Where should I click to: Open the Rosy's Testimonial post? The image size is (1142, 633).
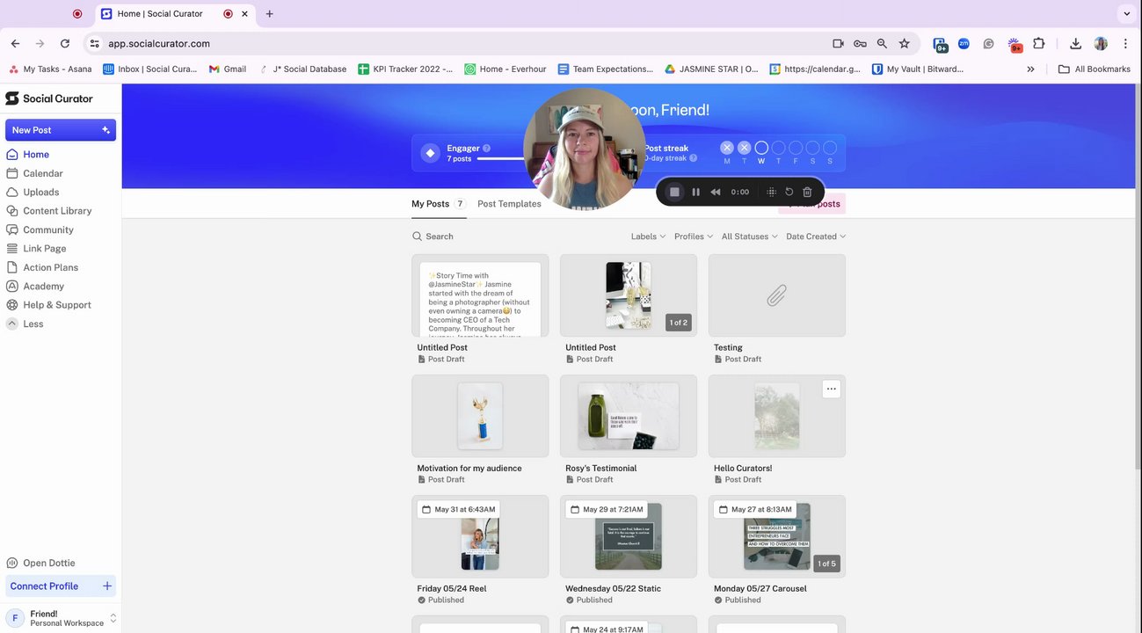pyautogui.click(x=629, y=416)
